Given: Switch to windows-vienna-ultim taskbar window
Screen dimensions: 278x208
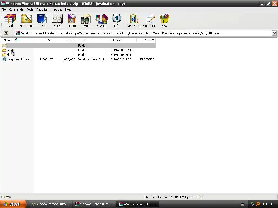Looking at the screenshot, I should point(94,204).
